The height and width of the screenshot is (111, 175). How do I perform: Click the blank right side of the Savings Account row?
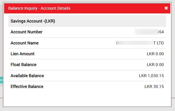click(x=111, y=21)
